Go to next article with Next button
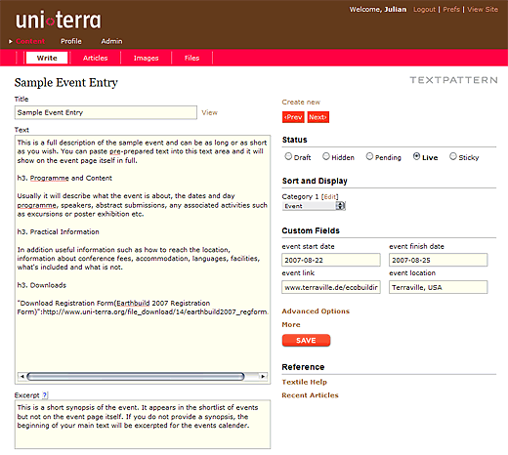 [318, 117]
